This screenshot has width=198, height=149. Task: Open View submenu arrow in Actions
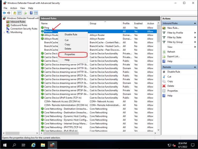(195, 47)
